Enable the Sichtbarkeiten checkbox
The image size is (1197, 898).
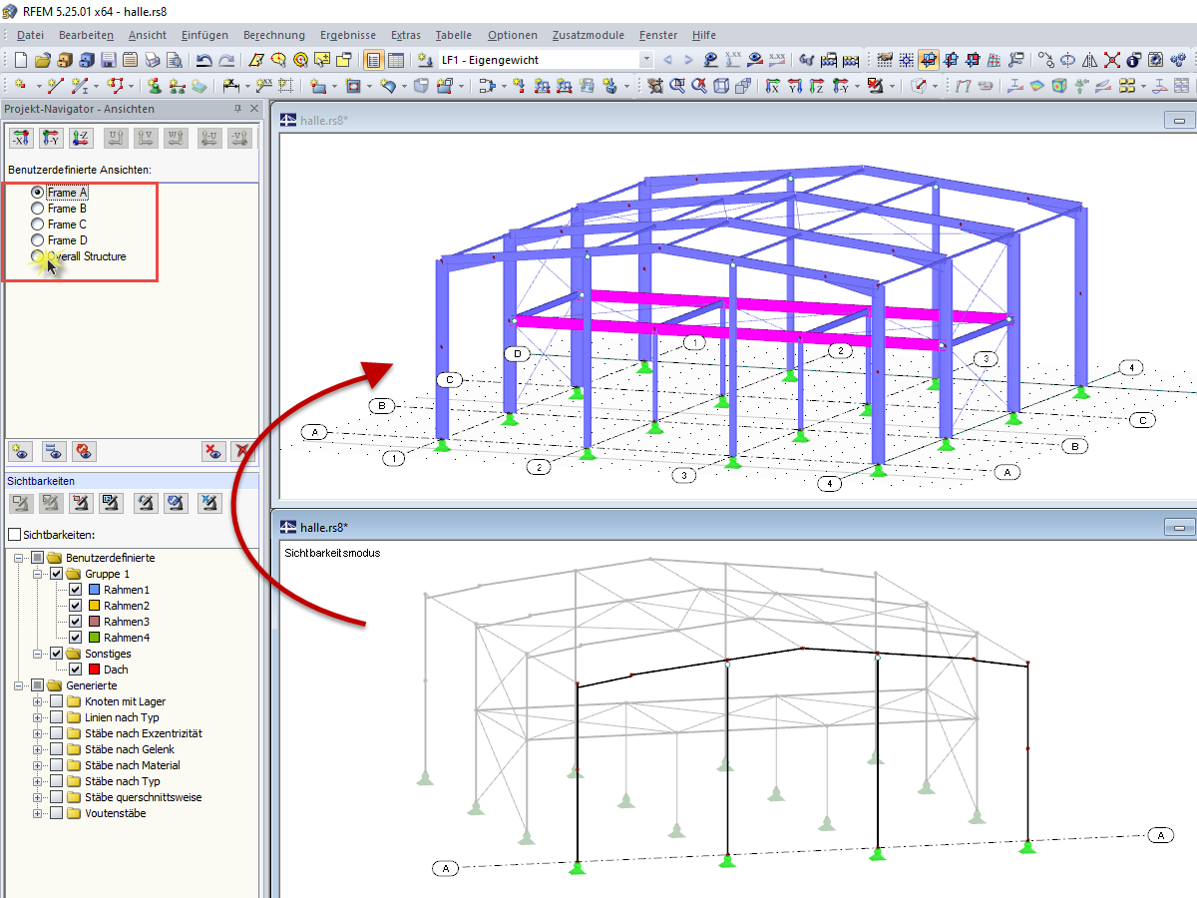pyautogui.click(x=14, y=535)
